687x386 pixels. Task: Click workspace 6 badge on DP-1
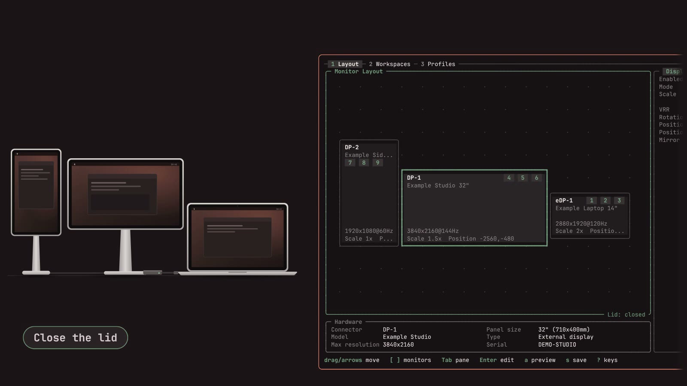point(536,178)
